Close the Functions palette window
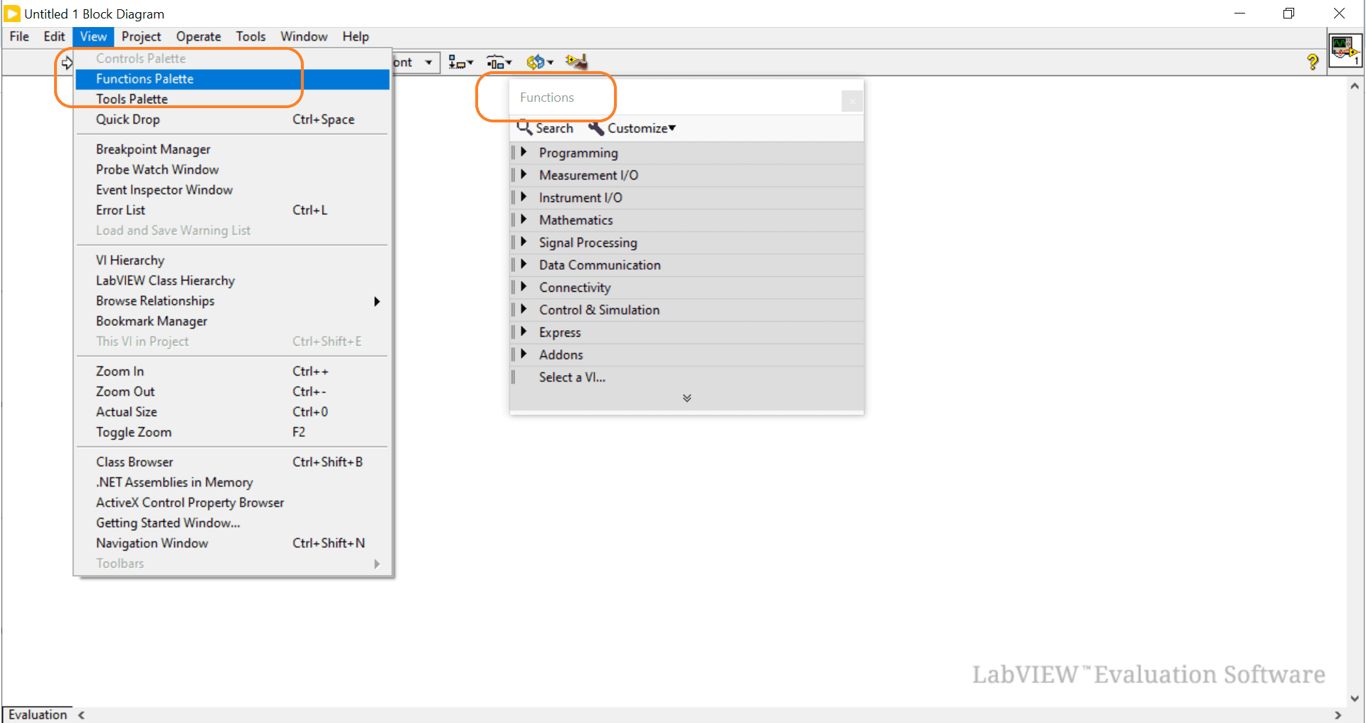This screenshot has height=723, width=1366. tap(852, 101)
